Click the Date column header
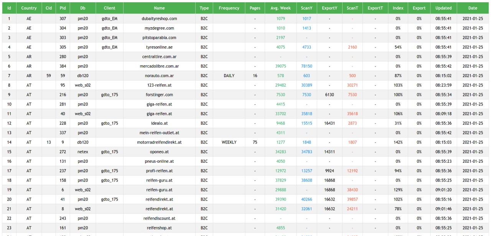 point(473,8)
